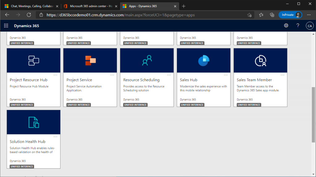Click the Dynamics 365 header title
This screenshot has height=177, width=316.
tap(27, 26)
